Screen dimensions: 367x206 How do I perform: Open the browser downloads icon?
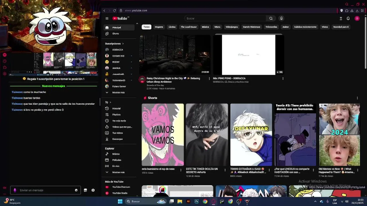click(357, 11)
